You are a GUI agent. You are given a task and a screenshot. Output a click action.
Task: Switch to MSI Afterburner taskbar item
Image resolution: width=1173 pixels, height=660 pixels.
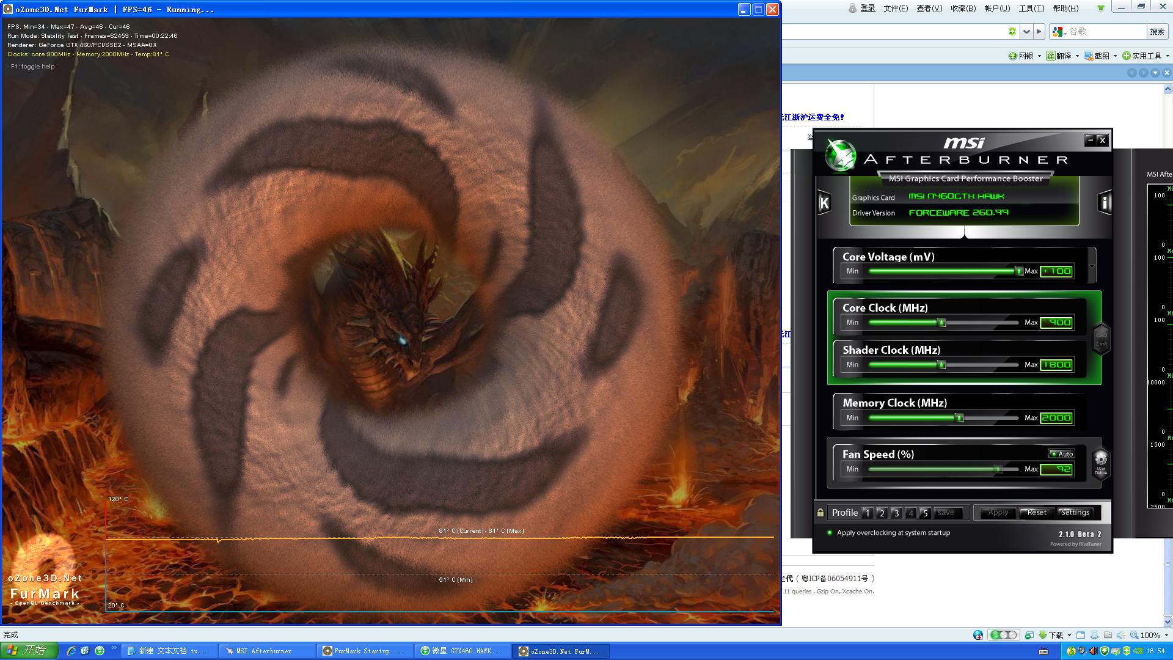(266, 651)
